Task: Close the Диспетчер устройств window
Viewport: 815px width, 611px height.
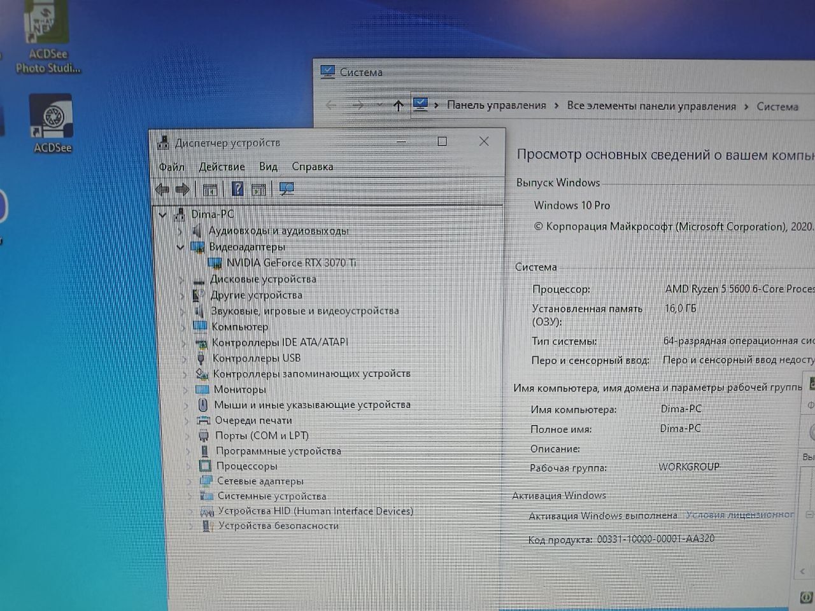Action: [x=484, y=141]
